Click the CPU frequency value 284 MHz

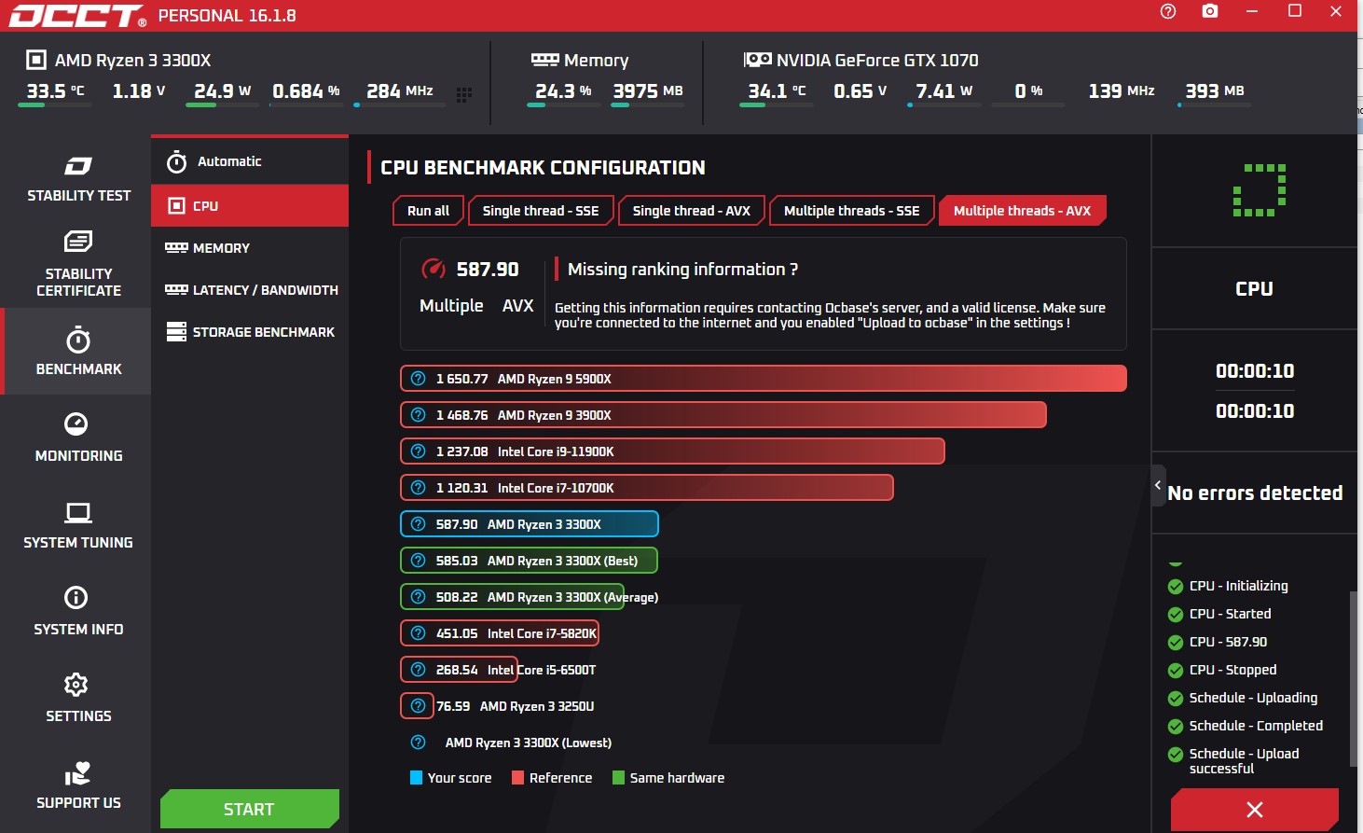400,91
